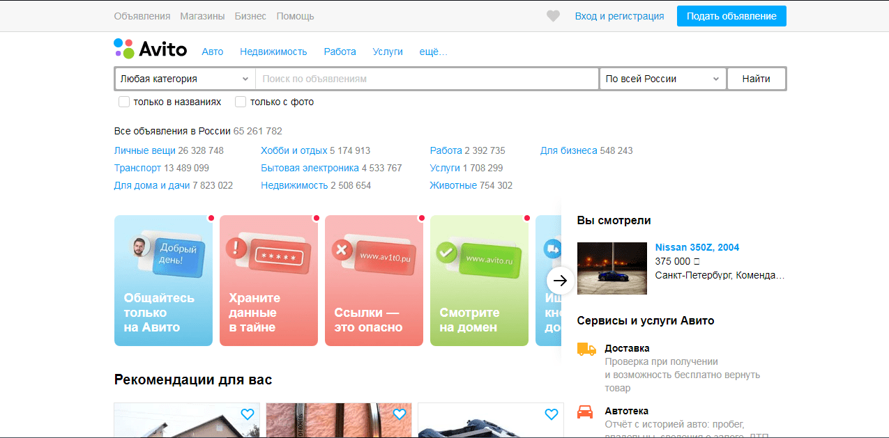Open the Недвижимость navigation tab
The height and width of the screenshot is (438, 889).
point(273,52)
